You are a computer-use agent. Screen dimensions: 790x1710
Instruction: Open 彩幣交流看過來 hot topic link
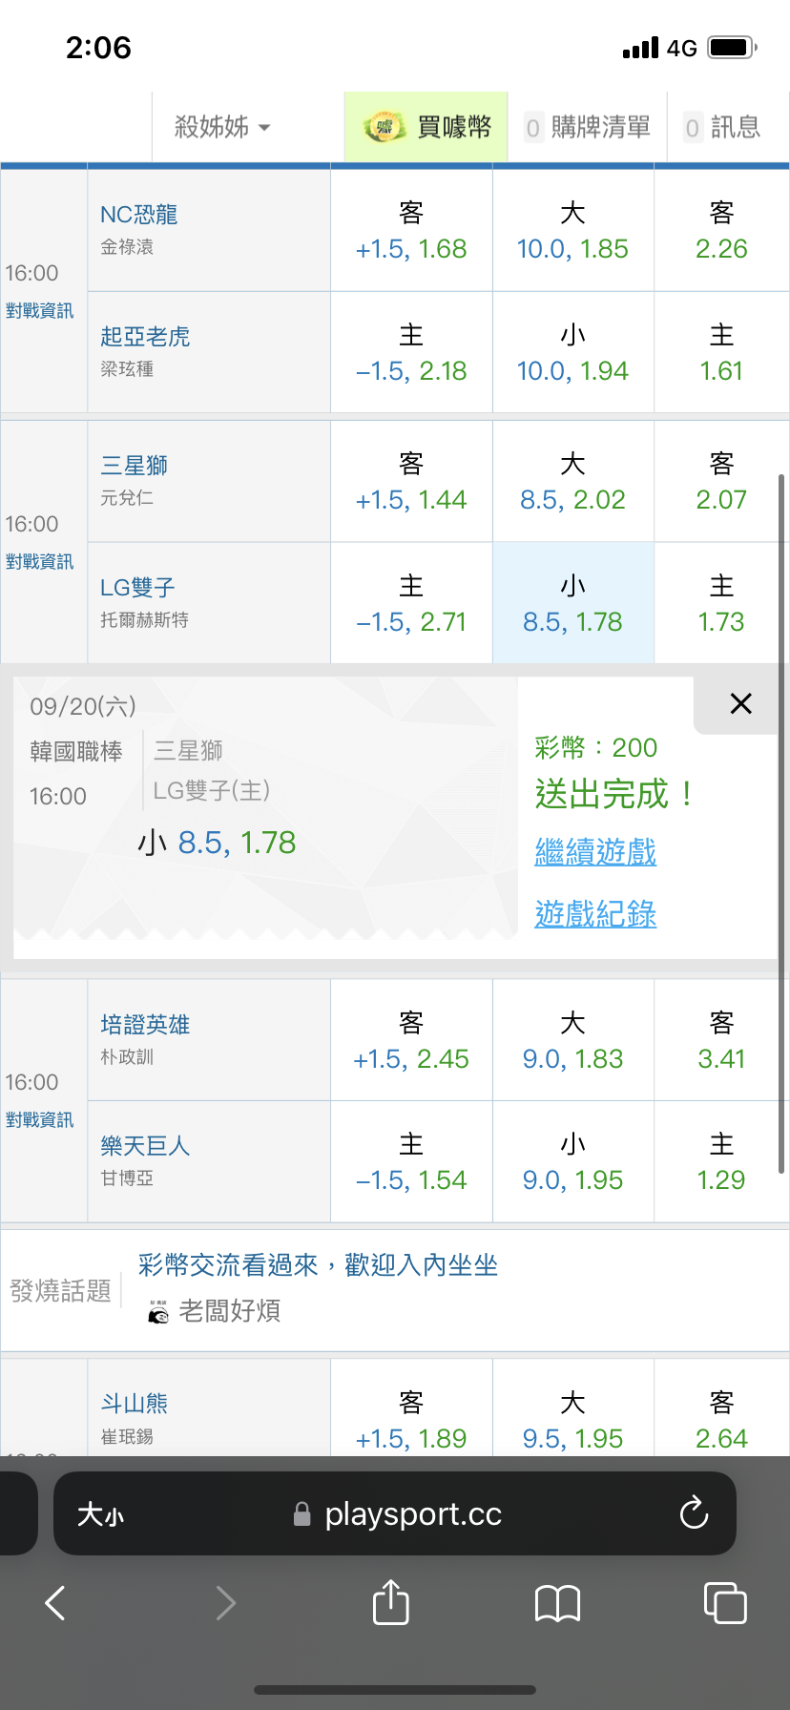(318, 1265)
